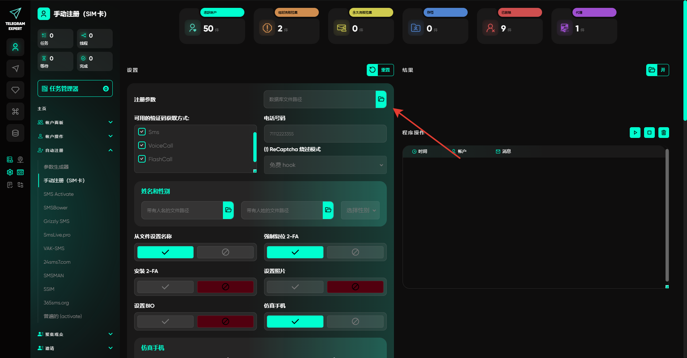Expand the 帐户面板 menu section
687x358 pixels.
coord(75,123)
